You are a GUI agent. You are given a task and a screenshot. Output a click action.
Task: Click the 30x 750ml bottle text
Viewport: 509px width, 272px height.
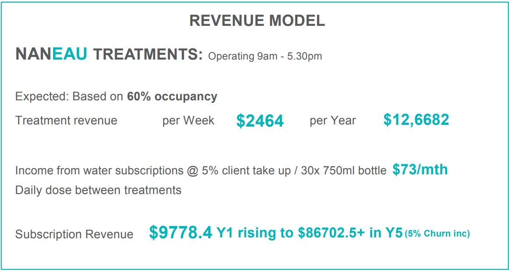click(x=343, y=171)
